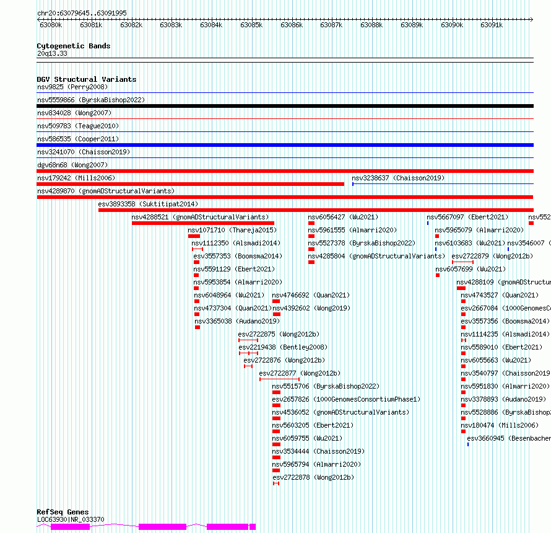Open nsv6103683 (Wu2021) label
The height and width of the screenshot is (533, 551).
click(470, 243)
